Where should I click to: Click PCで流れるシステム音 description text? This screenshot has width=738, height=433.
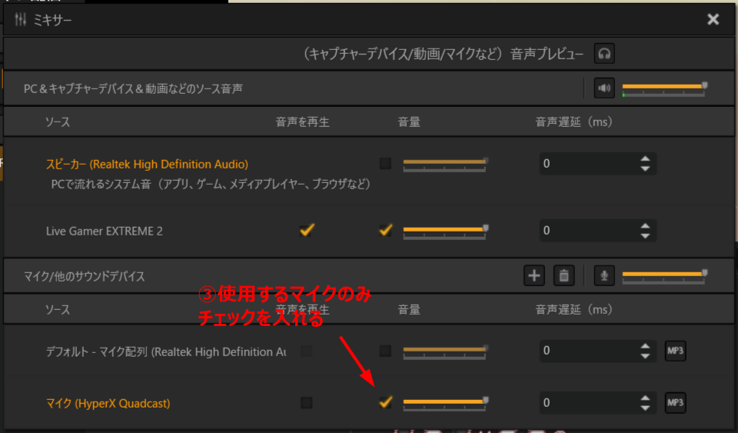tap(211, 184)
